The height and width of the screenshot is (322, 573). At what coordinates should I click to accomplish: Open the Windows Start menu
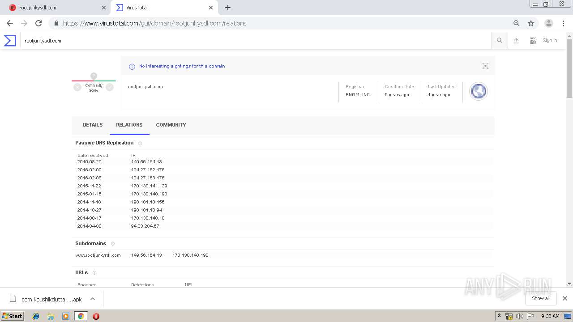(13, 316)
